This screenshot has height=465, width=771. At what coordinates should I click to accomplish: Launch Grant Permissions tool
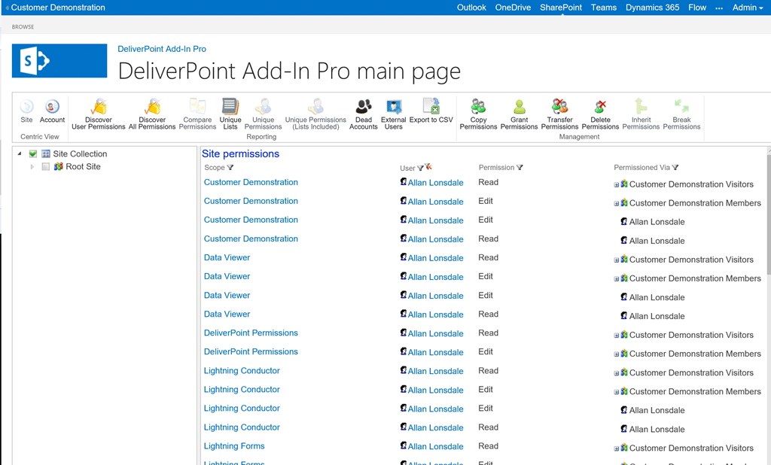click(520, 114)
